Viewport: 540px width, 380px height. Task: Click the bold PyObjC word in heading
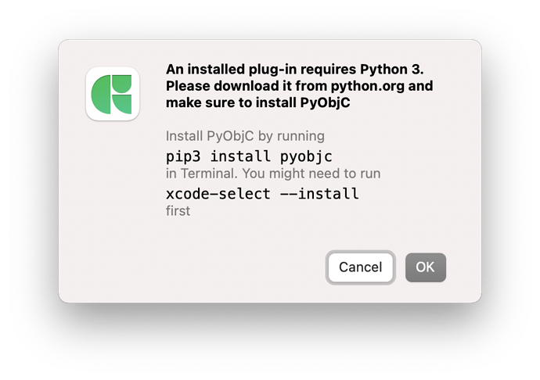[325, 102]
